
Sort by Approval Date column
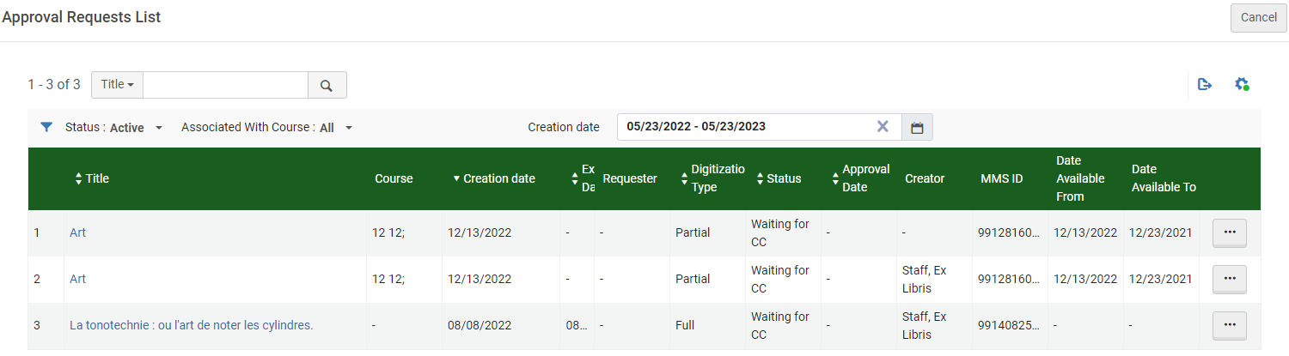coord(860,178)
